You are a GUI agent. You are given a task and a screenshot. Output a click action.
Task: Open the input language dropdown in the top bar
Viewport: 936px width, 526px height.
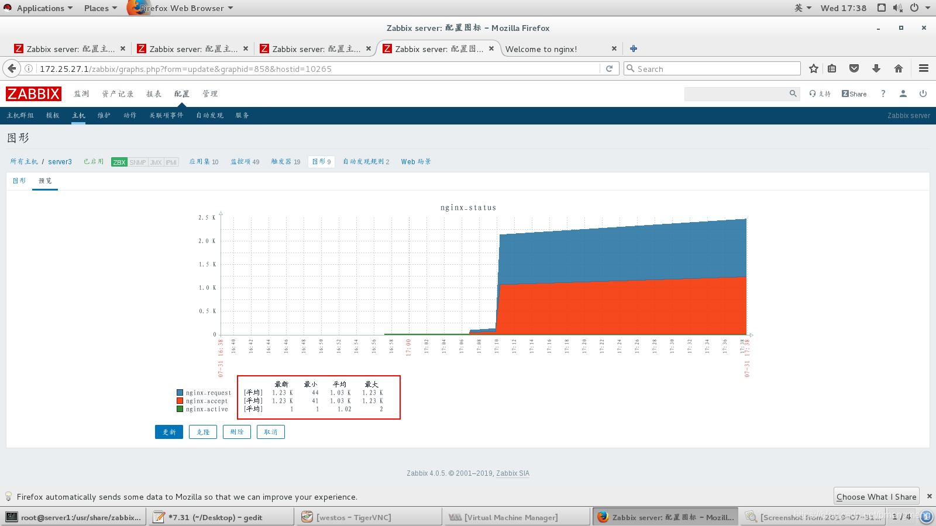point(803,8)
